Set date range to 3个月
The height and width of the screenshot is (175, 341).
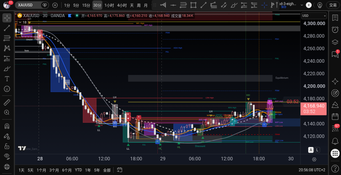click(54, 170)
